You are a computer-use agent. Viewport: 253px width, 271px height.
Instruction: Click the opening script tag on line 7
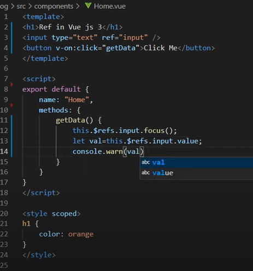point(39,79)
